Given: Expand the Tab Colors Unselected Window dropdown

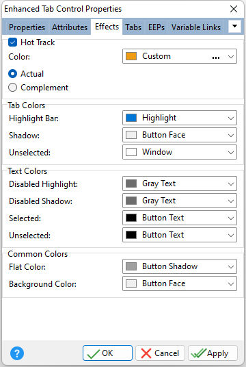Looking at the screenshot, I should tap(231, 152).
